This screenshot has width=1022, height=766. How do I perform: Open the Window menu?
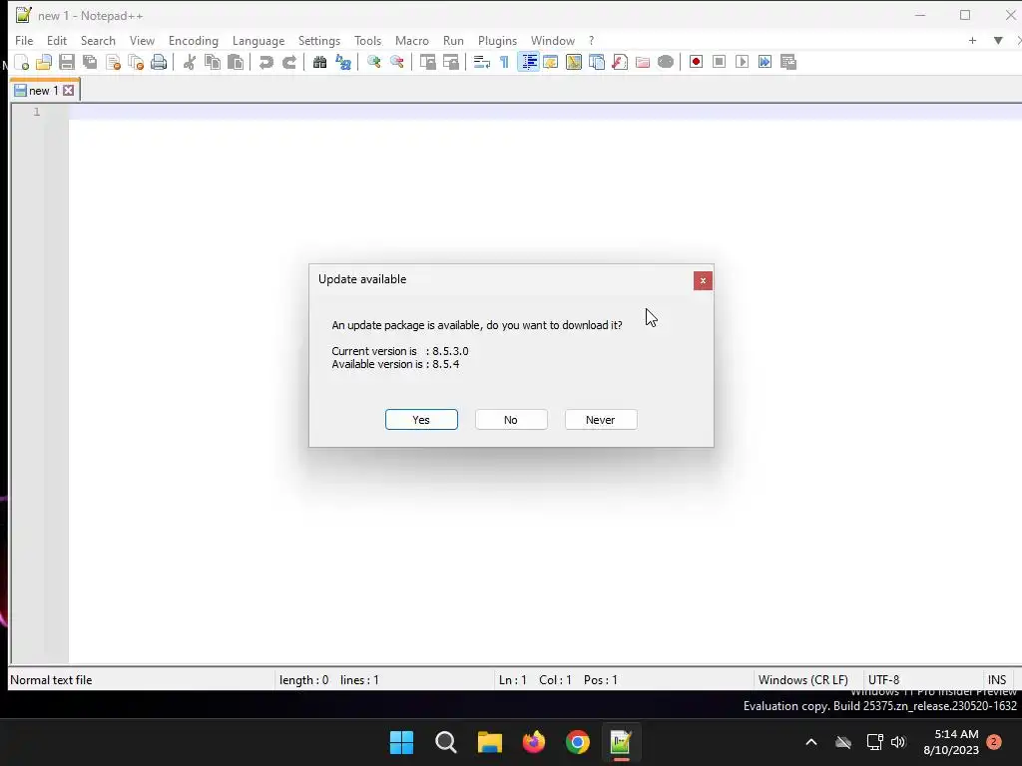553,40
